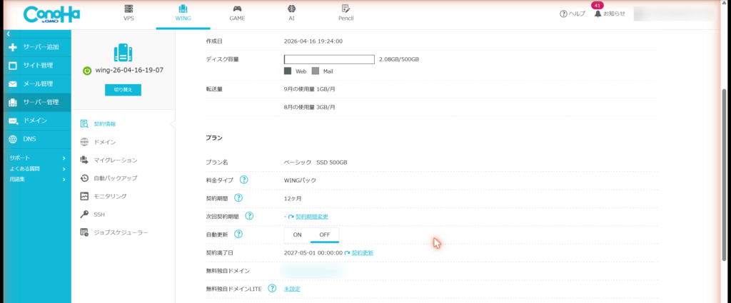This screenshot has width=731, height=303.
Task: Turn 自動更新 ON
Action: tap(298, 235)
